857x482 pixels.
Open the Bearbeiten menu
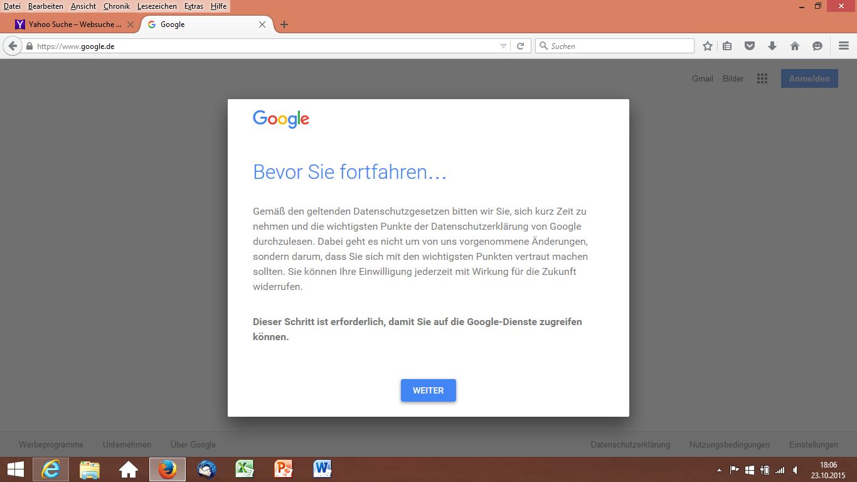pyautogui.click(x=46, y=6)
